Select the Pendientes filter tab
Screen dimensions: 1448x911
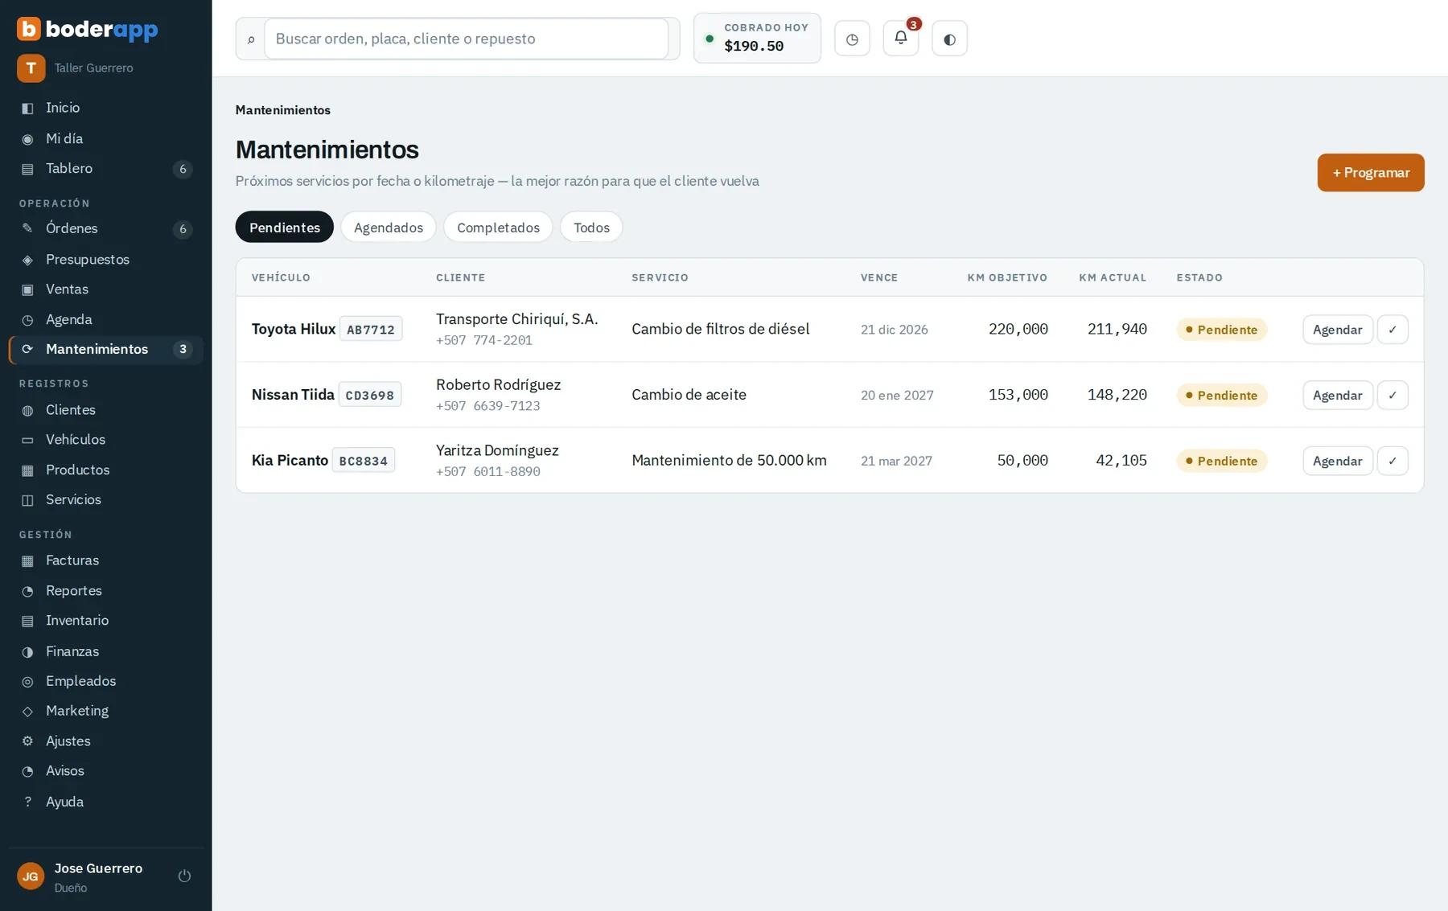pos(285,228)
